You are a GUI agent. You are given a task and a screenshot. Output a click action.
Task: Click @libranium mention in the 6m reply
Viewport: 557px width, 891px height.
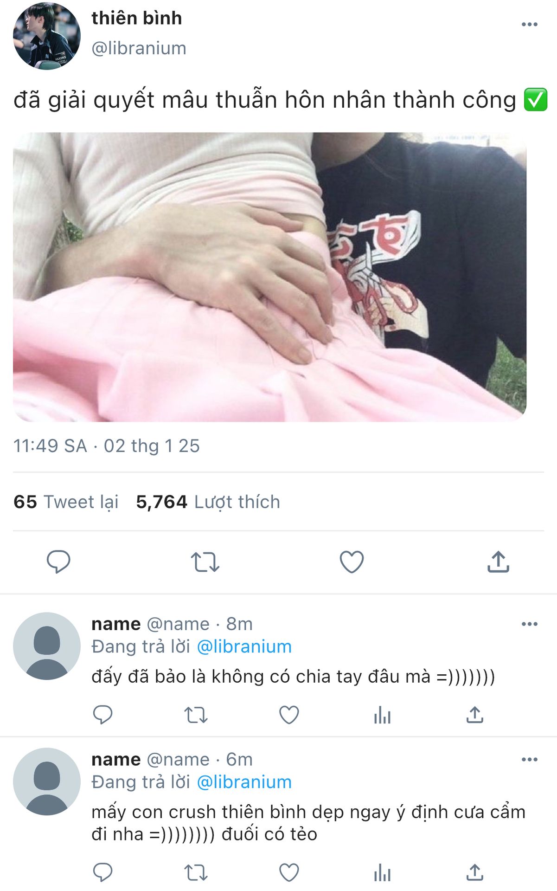[244, 782]
